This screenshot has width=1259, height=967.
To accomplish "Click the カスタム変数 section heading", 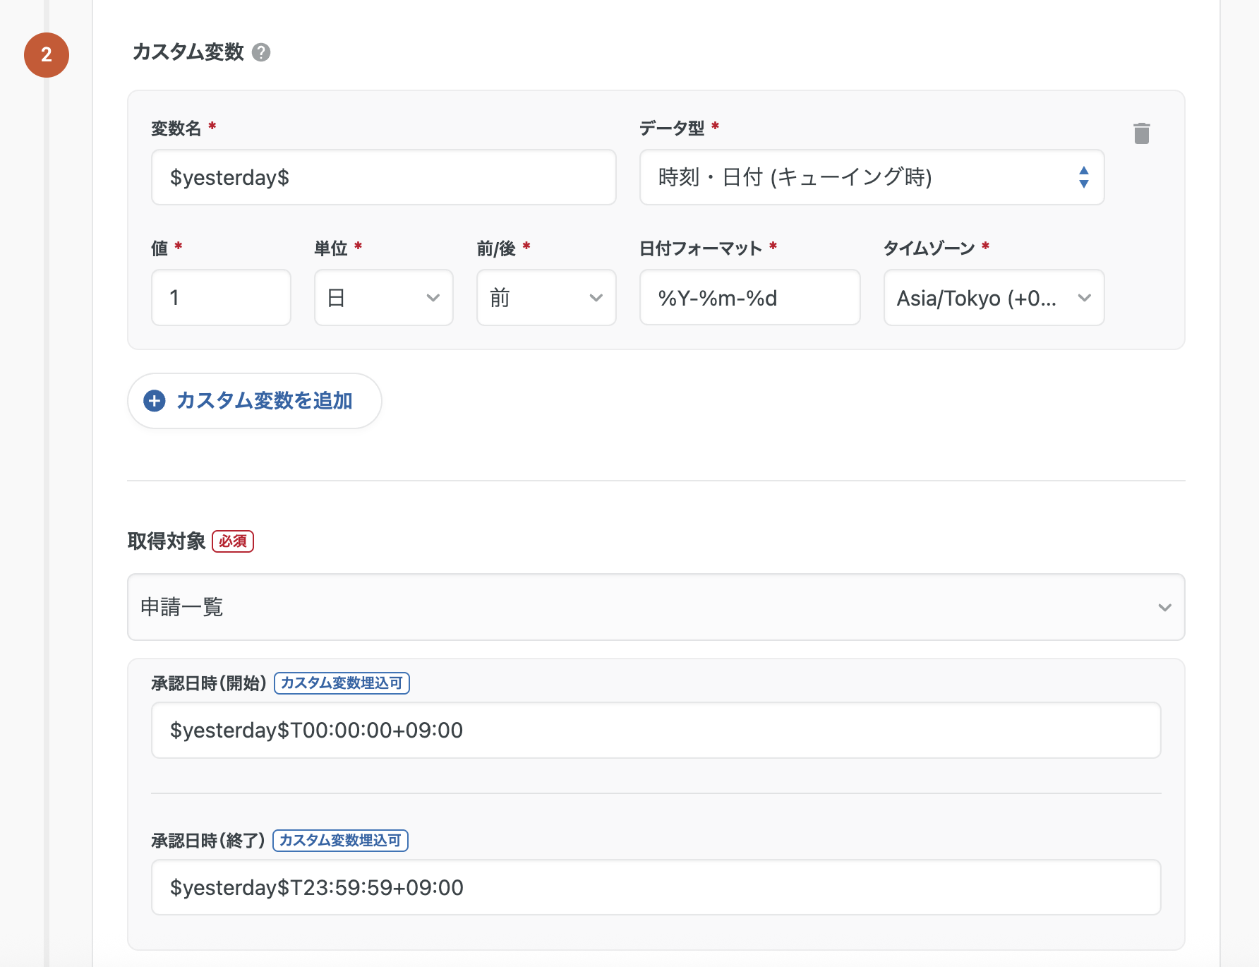I will point(188,52).
